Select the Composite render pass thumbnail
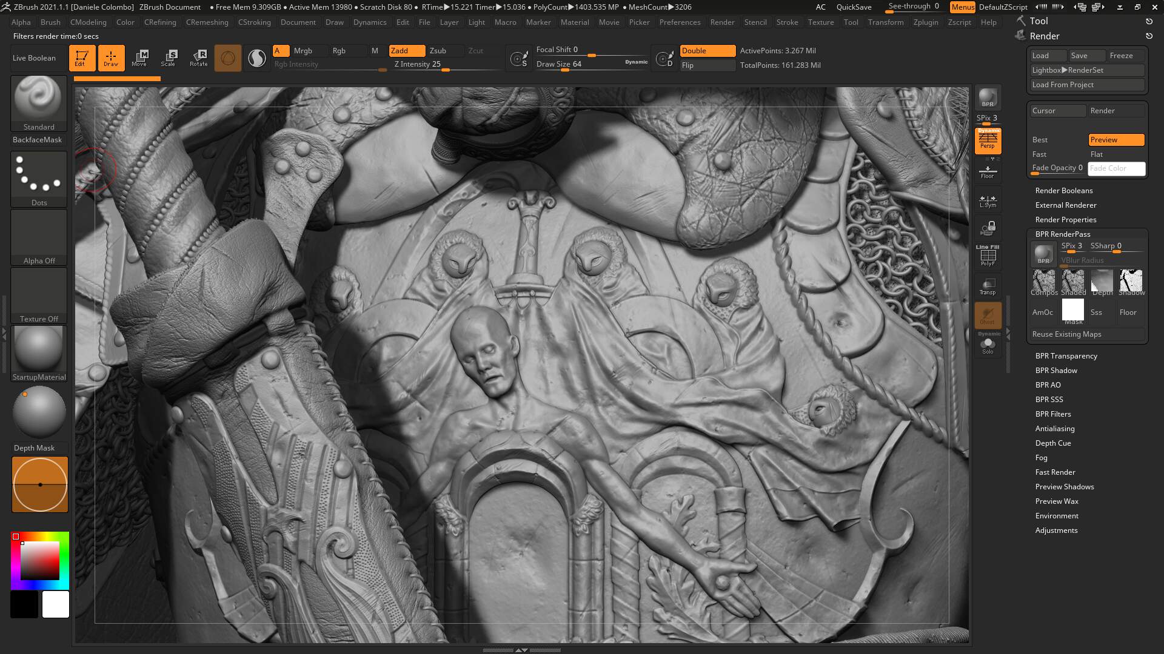This screenshot has width=1164, height=654. (x=1044, y=282)
